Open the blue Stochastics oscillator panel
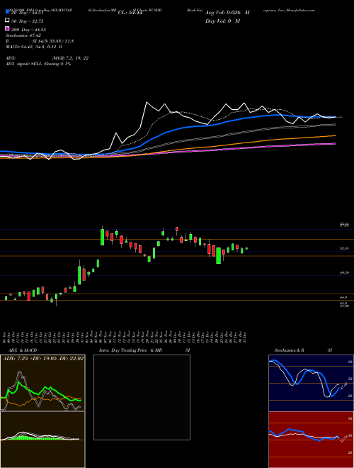The height and width of the screenshot is (468, 354). (312, 383)
